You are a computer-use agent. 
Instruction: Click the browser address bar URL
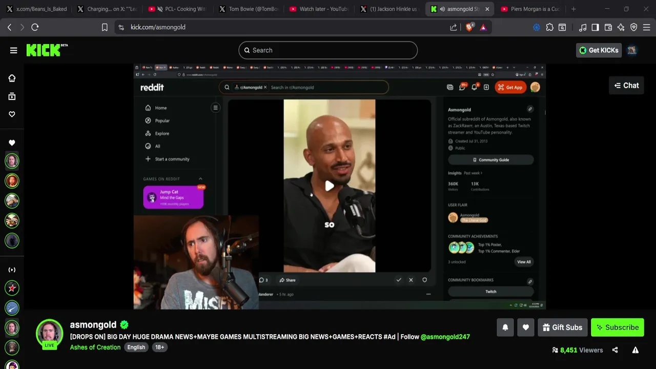tap(158, 27)
